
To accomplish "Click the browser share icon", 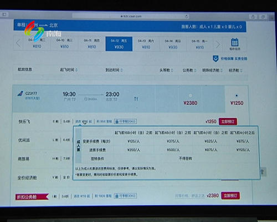I will click(x=253, y=17).
